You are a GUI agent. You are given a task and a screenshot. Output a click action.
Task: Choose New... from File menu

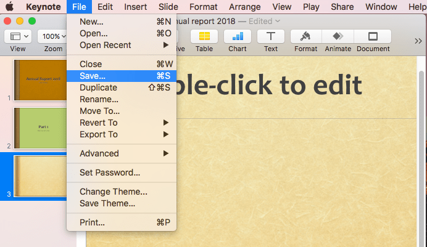[x=122, y=22]
